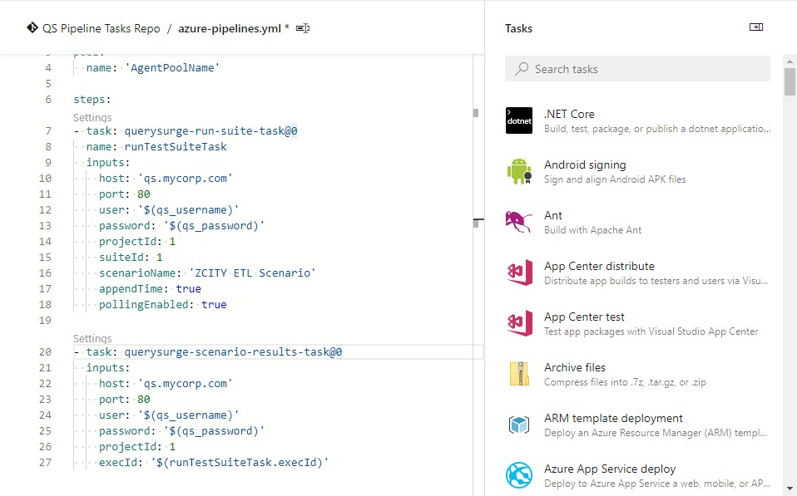Viewport: 797px width, 496px height.
Task: Select the .NET Core dotnet icon
Action: [x=519, y=120]
